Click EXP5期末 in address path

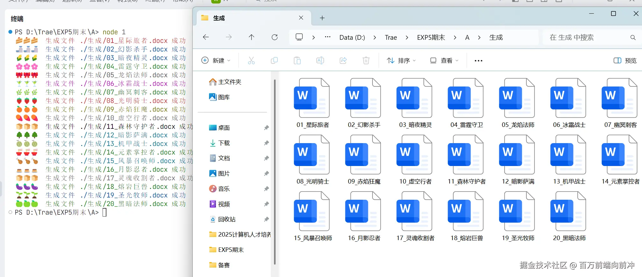click(x=431, y=38)
